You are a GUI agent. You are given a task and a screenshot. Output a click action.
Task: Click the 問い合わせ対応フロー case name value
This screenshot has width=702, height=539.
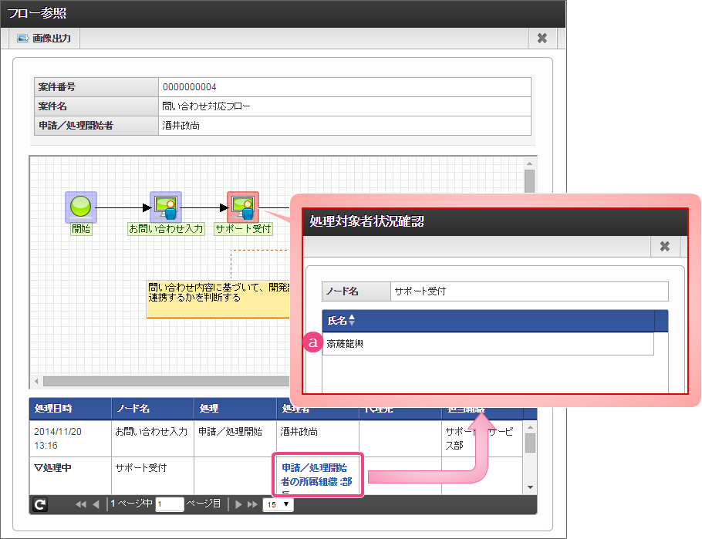tap(206, 106)
